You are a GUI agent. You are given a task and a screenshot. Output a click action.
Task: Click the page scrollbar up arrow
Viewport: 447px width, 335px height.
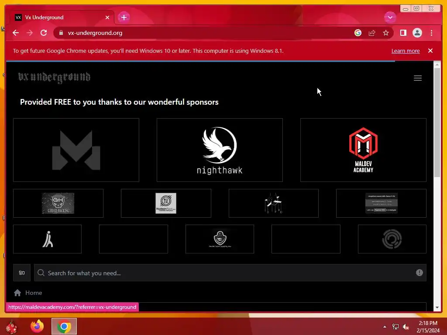437,65
